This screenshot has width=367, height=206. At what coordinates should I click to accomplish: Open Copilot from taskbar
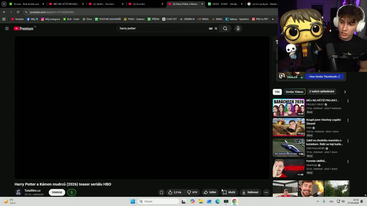coord(192,201)
